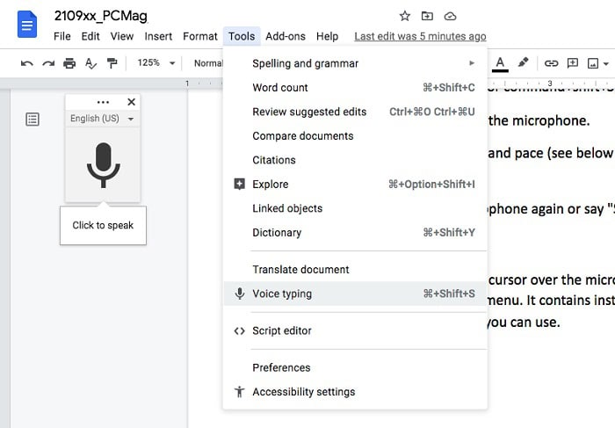Open the English (US) language dropdown
Viewport: 615px width, 428px height.
102,119
